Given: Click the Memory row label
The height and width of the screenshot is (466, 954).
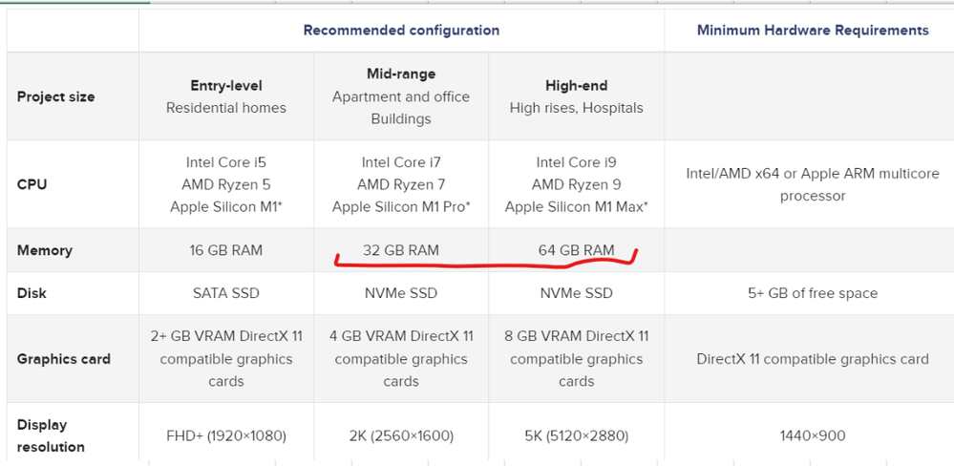Looking at the screenshot, I should tap(44, 250).
